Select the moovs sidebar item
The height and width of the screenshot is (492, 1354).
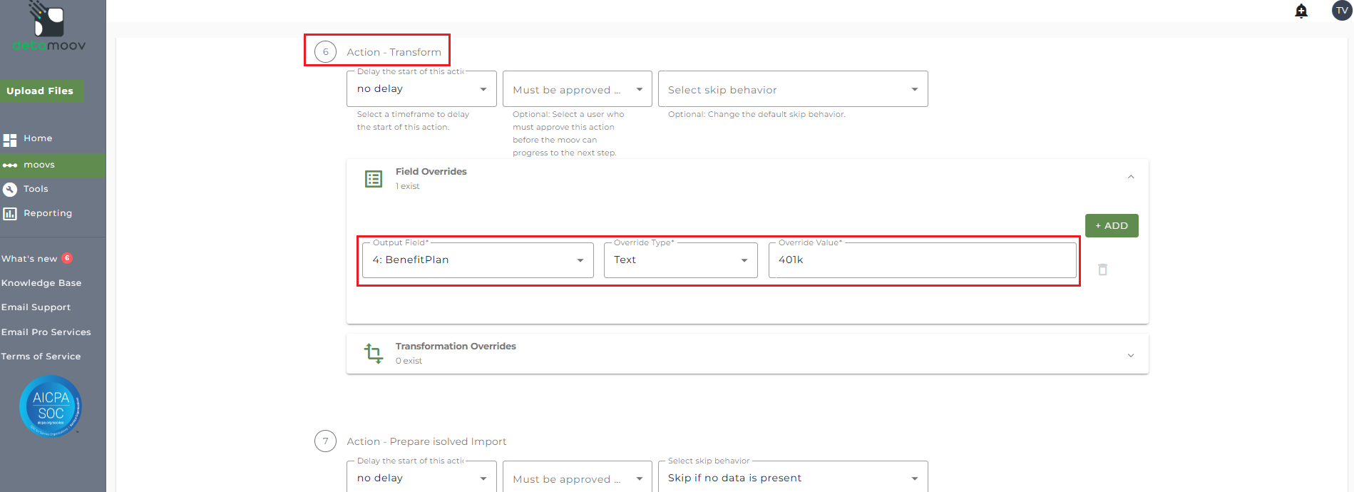[39, 165]
